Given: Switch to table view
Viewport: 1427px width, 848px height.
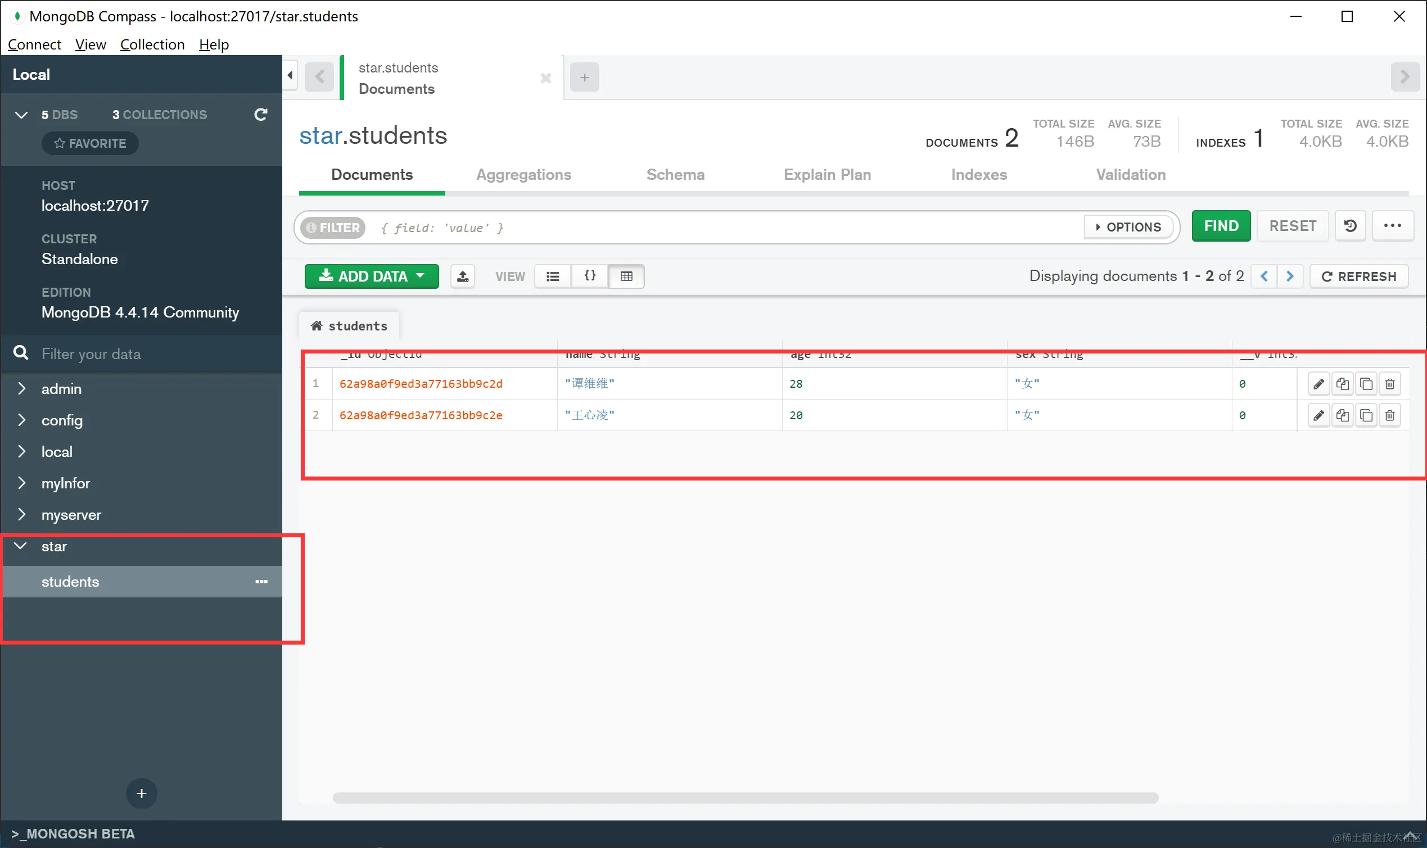Looking at the screenshot, I should pos(626,276).
